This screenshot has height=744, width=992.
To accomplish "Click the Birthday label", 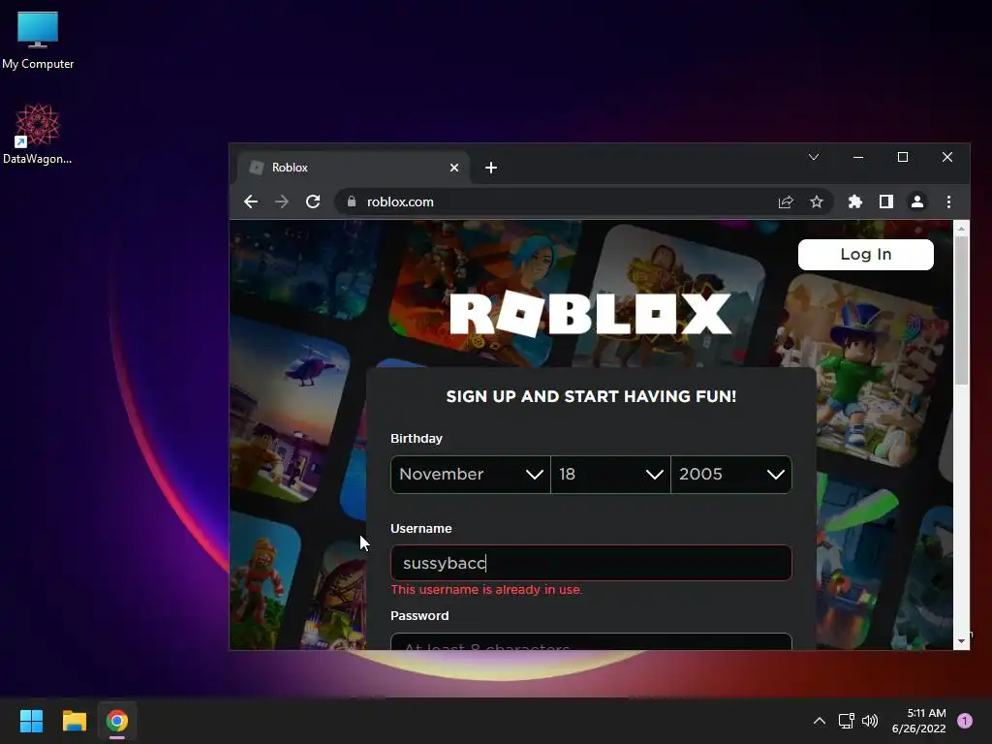I will click(x=417, y=439).
